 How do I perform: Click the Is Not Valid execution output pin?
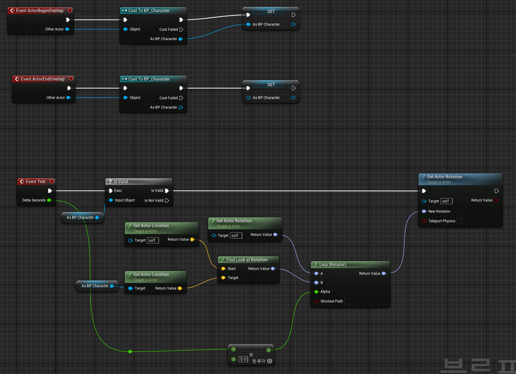167,201
